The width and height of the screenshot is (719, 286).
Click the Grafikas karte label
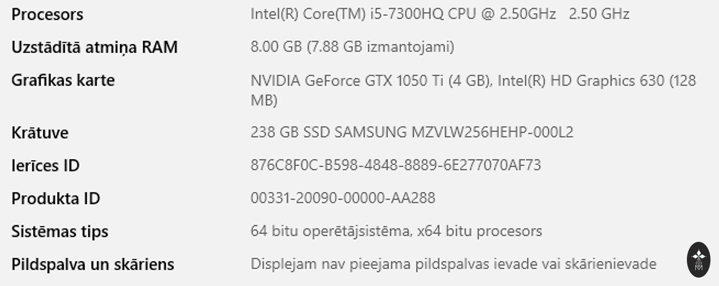pos(63,80)
